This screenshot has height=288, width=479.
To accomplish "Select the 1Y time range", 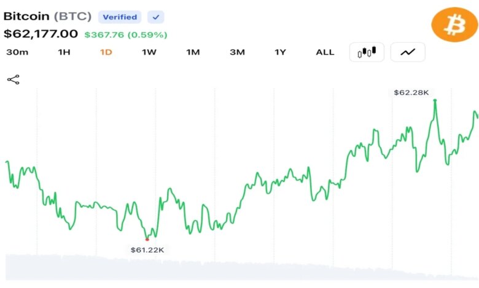I will click(x=280, y=52).
